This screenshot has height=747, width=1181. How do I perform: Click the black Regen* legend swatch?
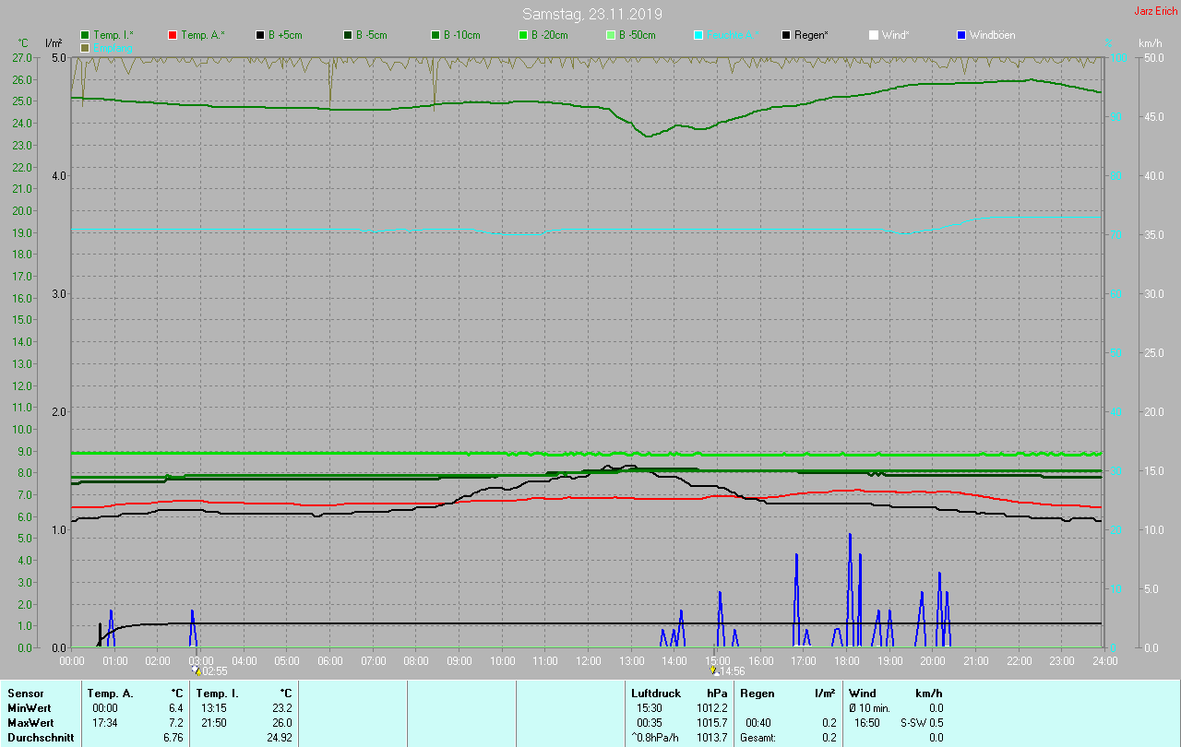coord(786,35)
